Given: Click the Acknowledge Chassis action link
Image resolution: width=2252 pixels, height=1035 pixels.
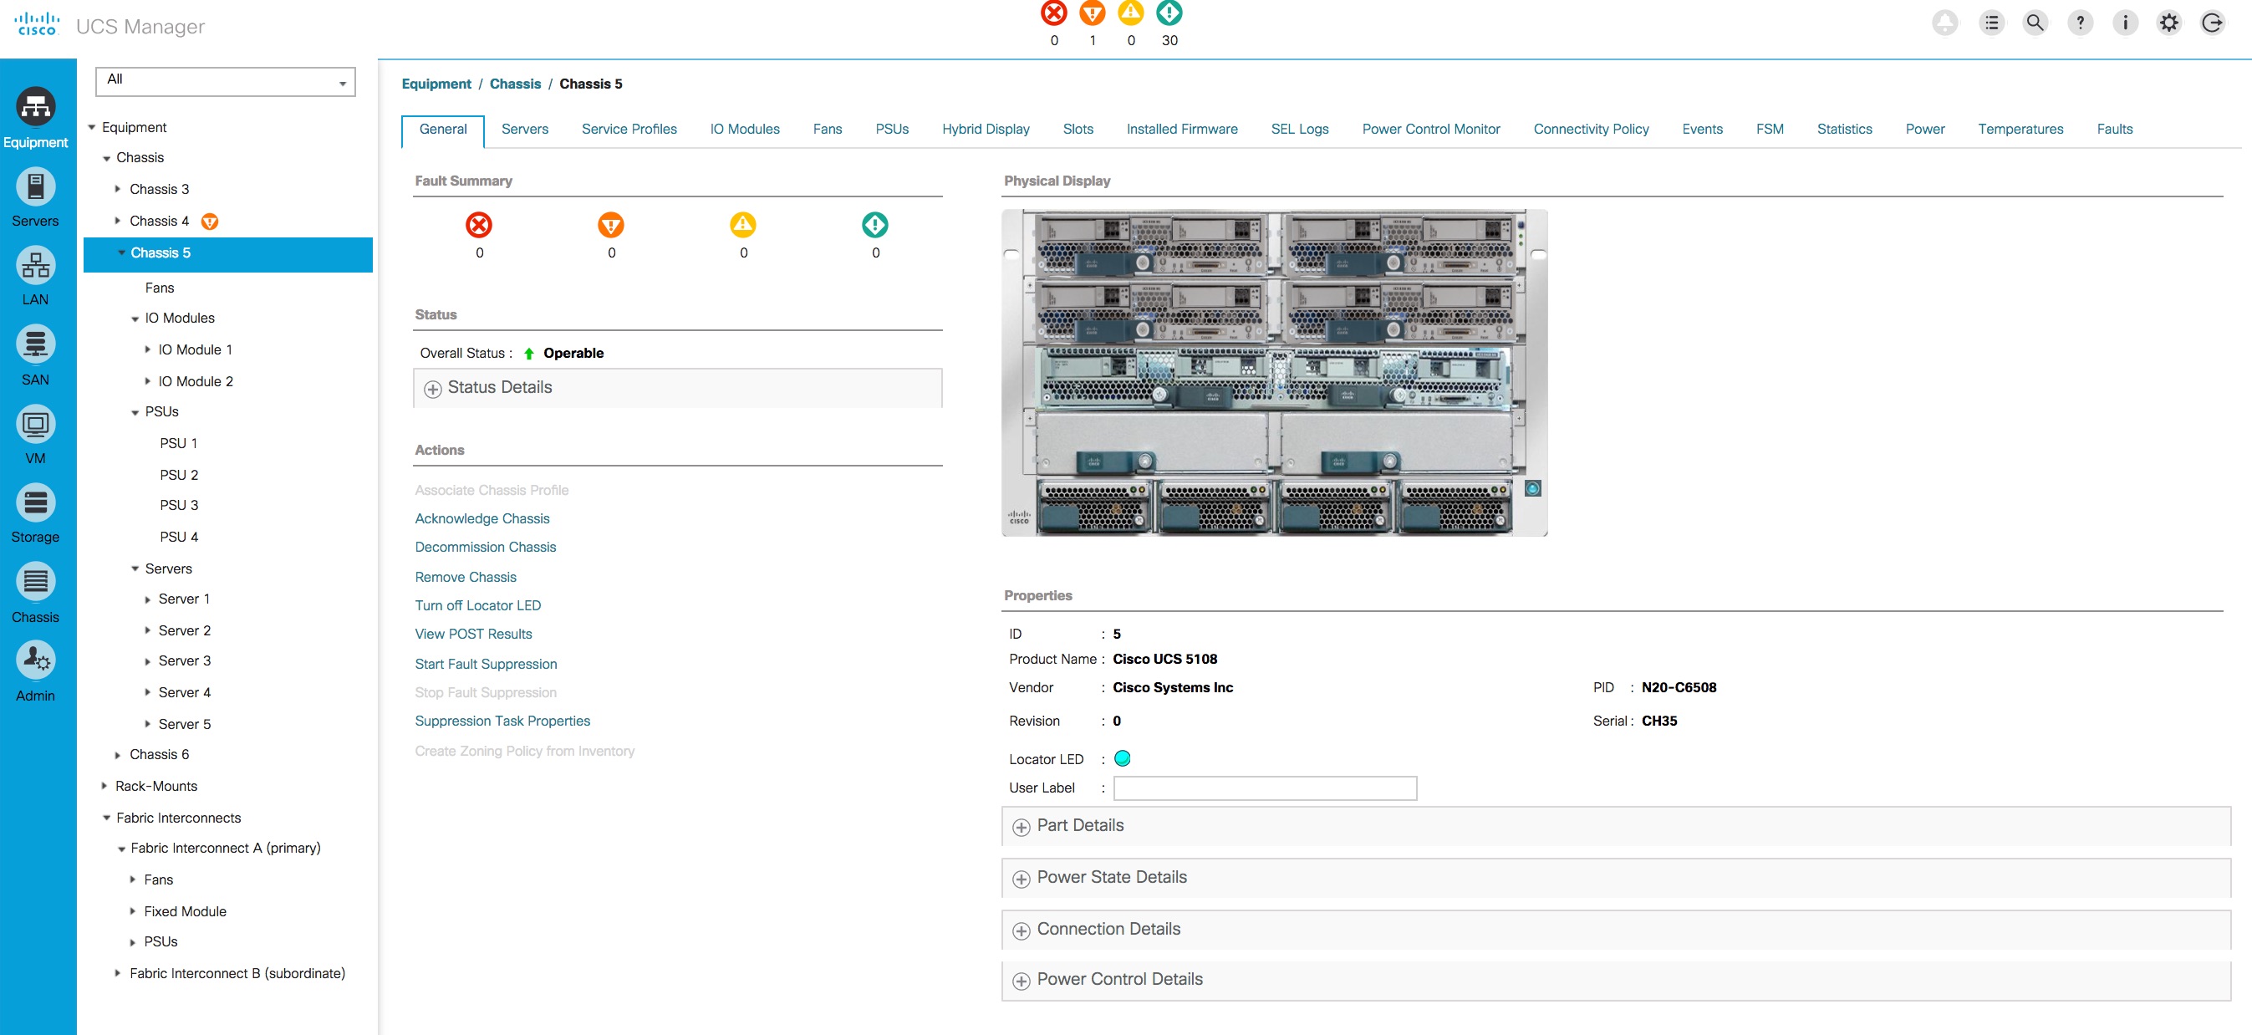Looking at the screenshot, I should point(481,518).
